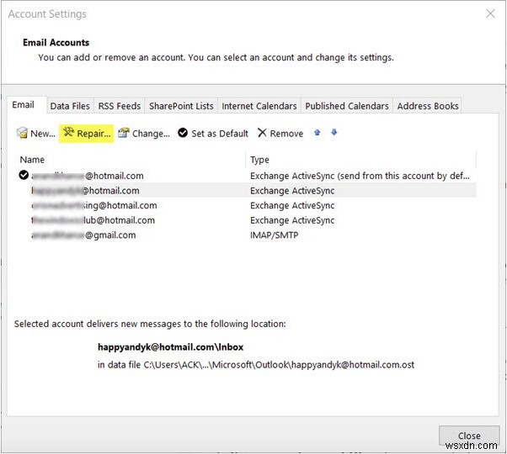Click the Repair tools icon
This screenshot has height=454, width=507.
pos(68,132)
